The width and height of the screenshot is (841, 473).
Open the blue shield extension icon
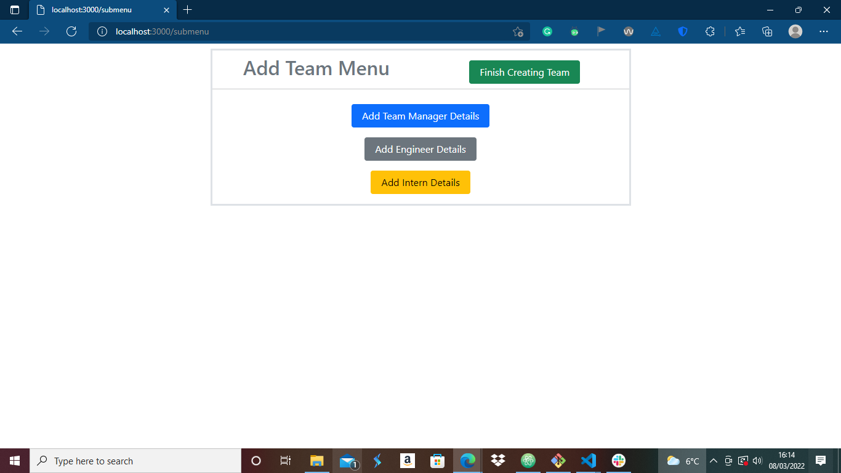(x=682, y=31)
